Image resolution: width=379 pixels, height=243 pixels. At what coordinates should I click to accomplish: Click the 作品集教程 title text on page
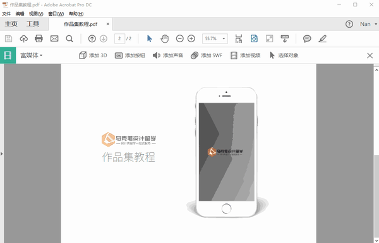click(x=129, y=157)
